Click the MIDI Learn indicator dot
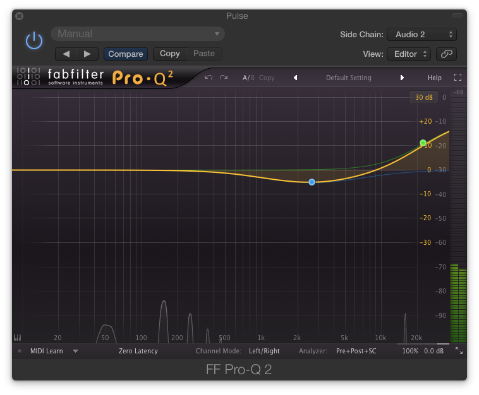Image resolution: width=479 pixels, height=395 pixels. click(x=20, y=351)
